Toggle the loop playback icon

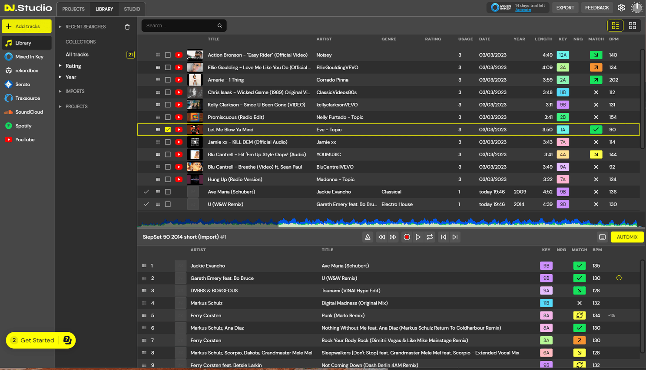(430, 237)
